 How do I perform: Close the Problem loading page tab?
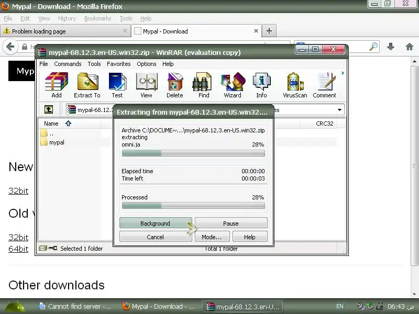pos(125,31)
